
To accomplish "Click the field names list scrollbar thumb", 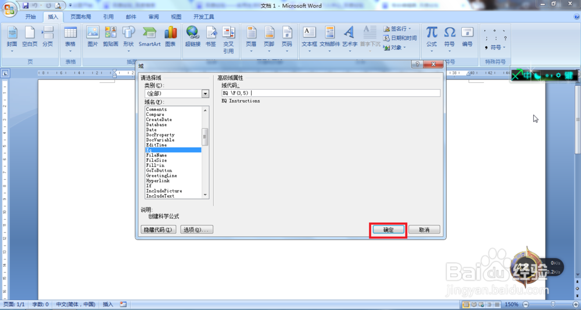I will [205, 137].
